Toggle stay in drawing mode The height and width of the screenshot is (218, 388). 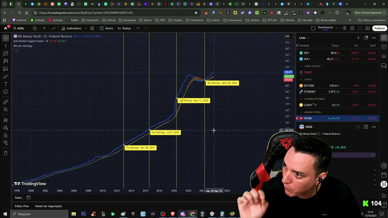tap(5, 127)
